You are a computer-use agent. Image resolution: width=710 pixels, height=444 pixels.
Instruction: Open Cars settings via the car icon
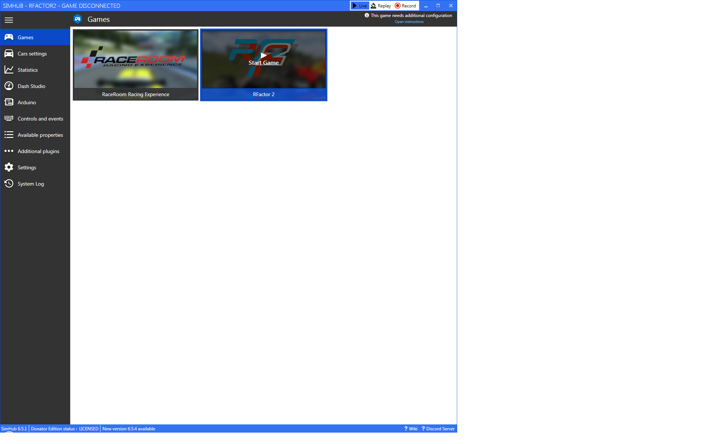pos(9,54)
